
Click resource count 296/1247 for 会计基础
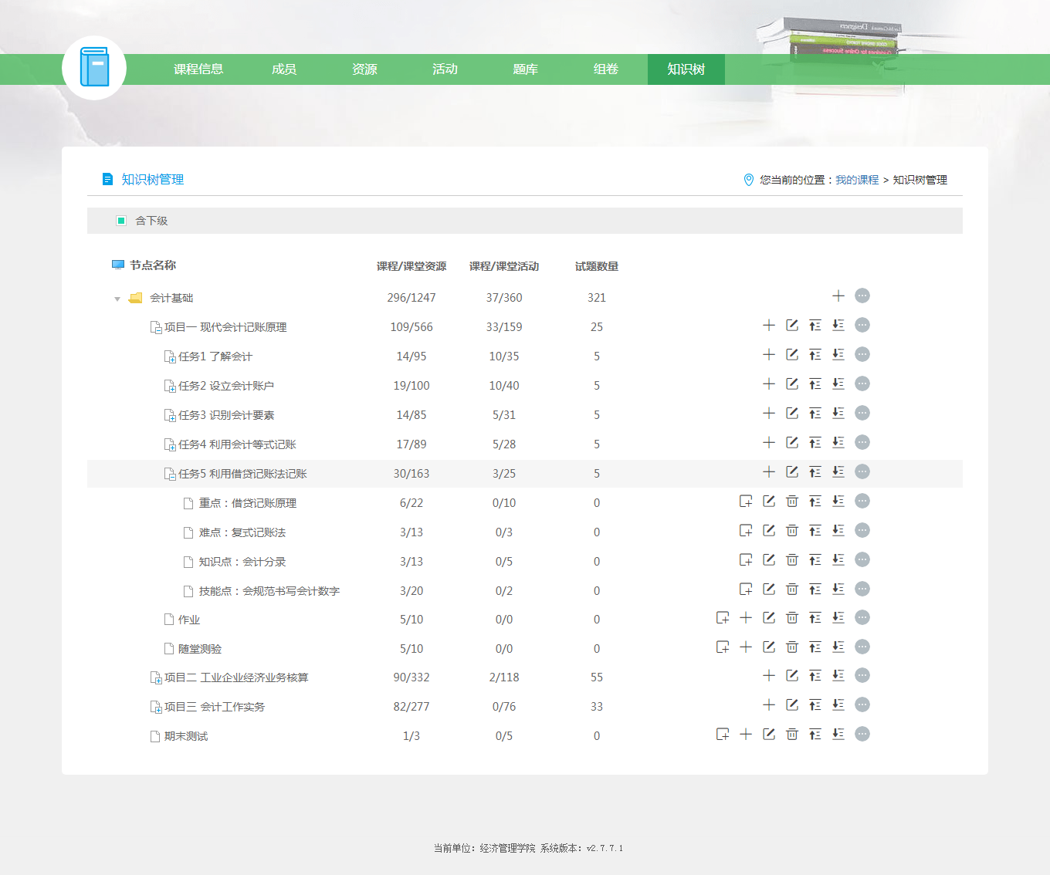click(412, 298)
